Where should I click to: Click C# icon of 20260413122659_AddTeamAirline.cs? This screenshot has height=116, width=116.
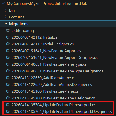(8, 78)
